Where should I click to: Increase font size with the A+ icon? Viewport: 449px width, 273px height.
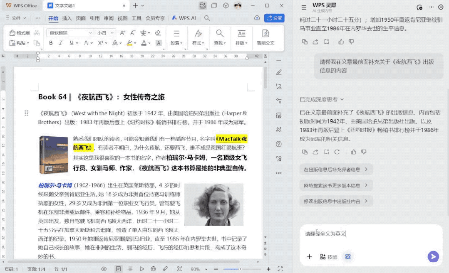pos(123,33)
